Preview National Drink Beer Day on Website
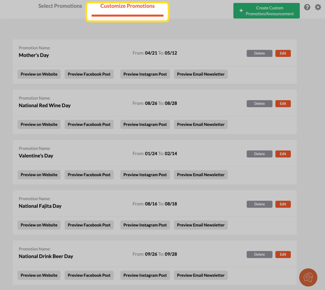Image resolution: width=325 pixels, height=290 pixels. tap(39, 275)
